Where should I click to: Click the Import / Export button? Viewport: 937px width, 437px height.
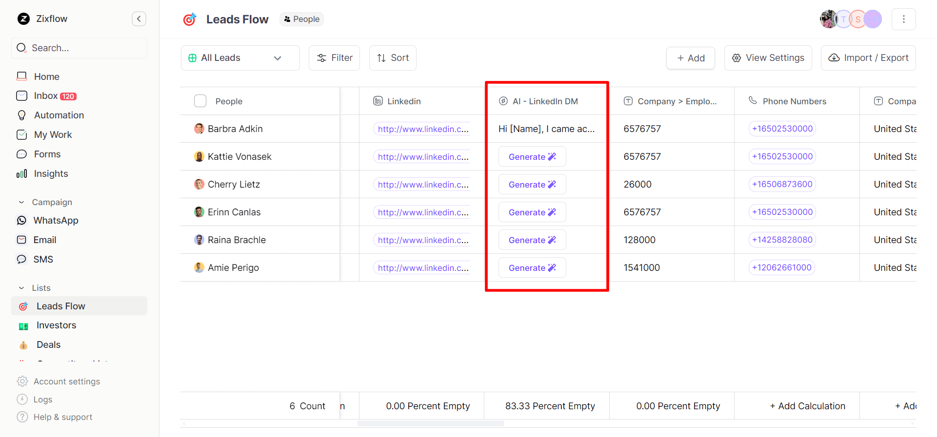click(868, 58)
